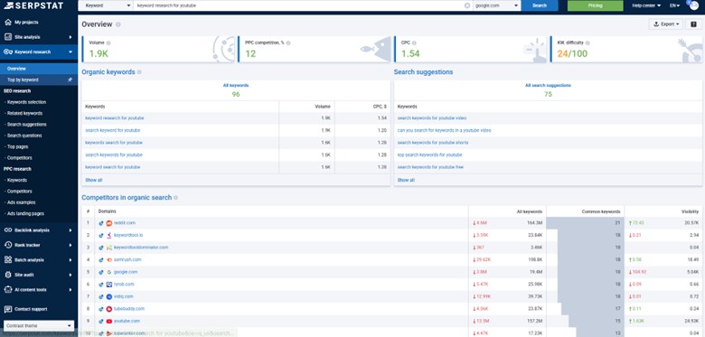Click the info icon next to PPC competition
The image size is (705, 337).
click(288, 43)
